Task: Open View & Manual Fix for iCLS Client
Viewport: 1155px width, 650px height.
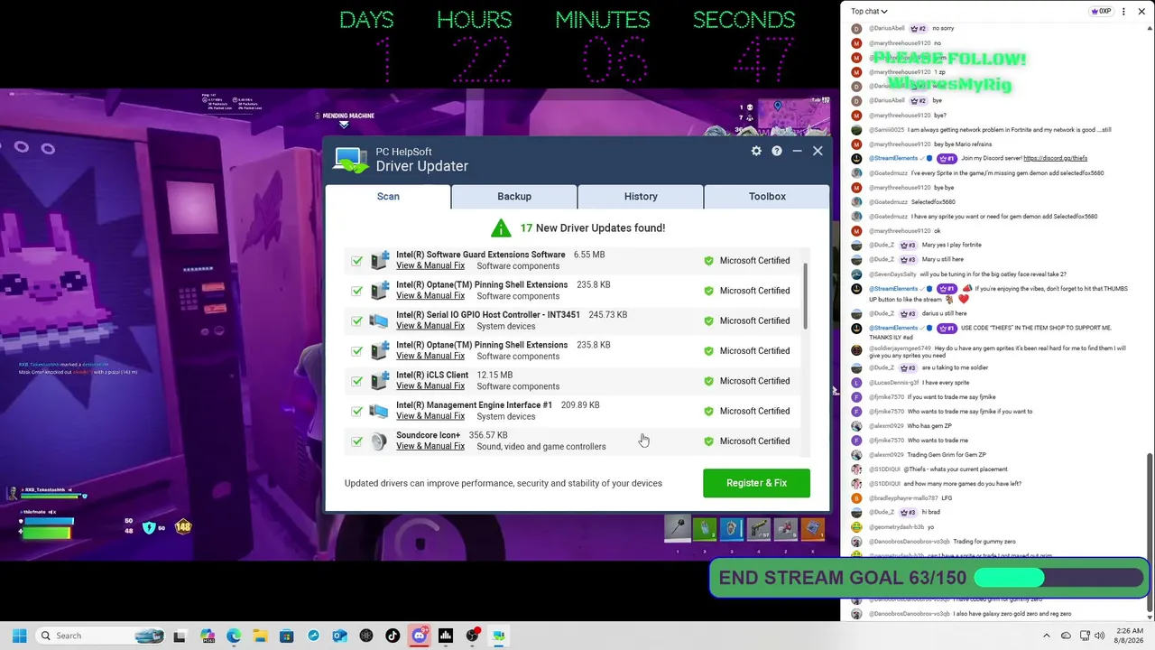Action: click(x=430, y=386)
